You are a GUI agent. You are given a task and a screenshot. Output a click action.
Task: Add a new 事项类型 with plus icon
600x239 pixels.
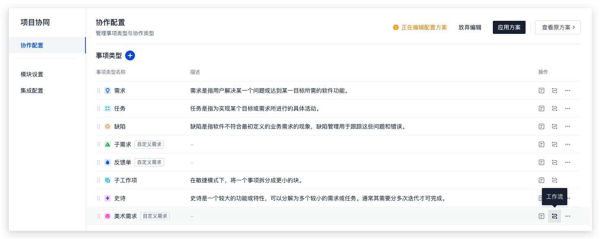[130, 55]
